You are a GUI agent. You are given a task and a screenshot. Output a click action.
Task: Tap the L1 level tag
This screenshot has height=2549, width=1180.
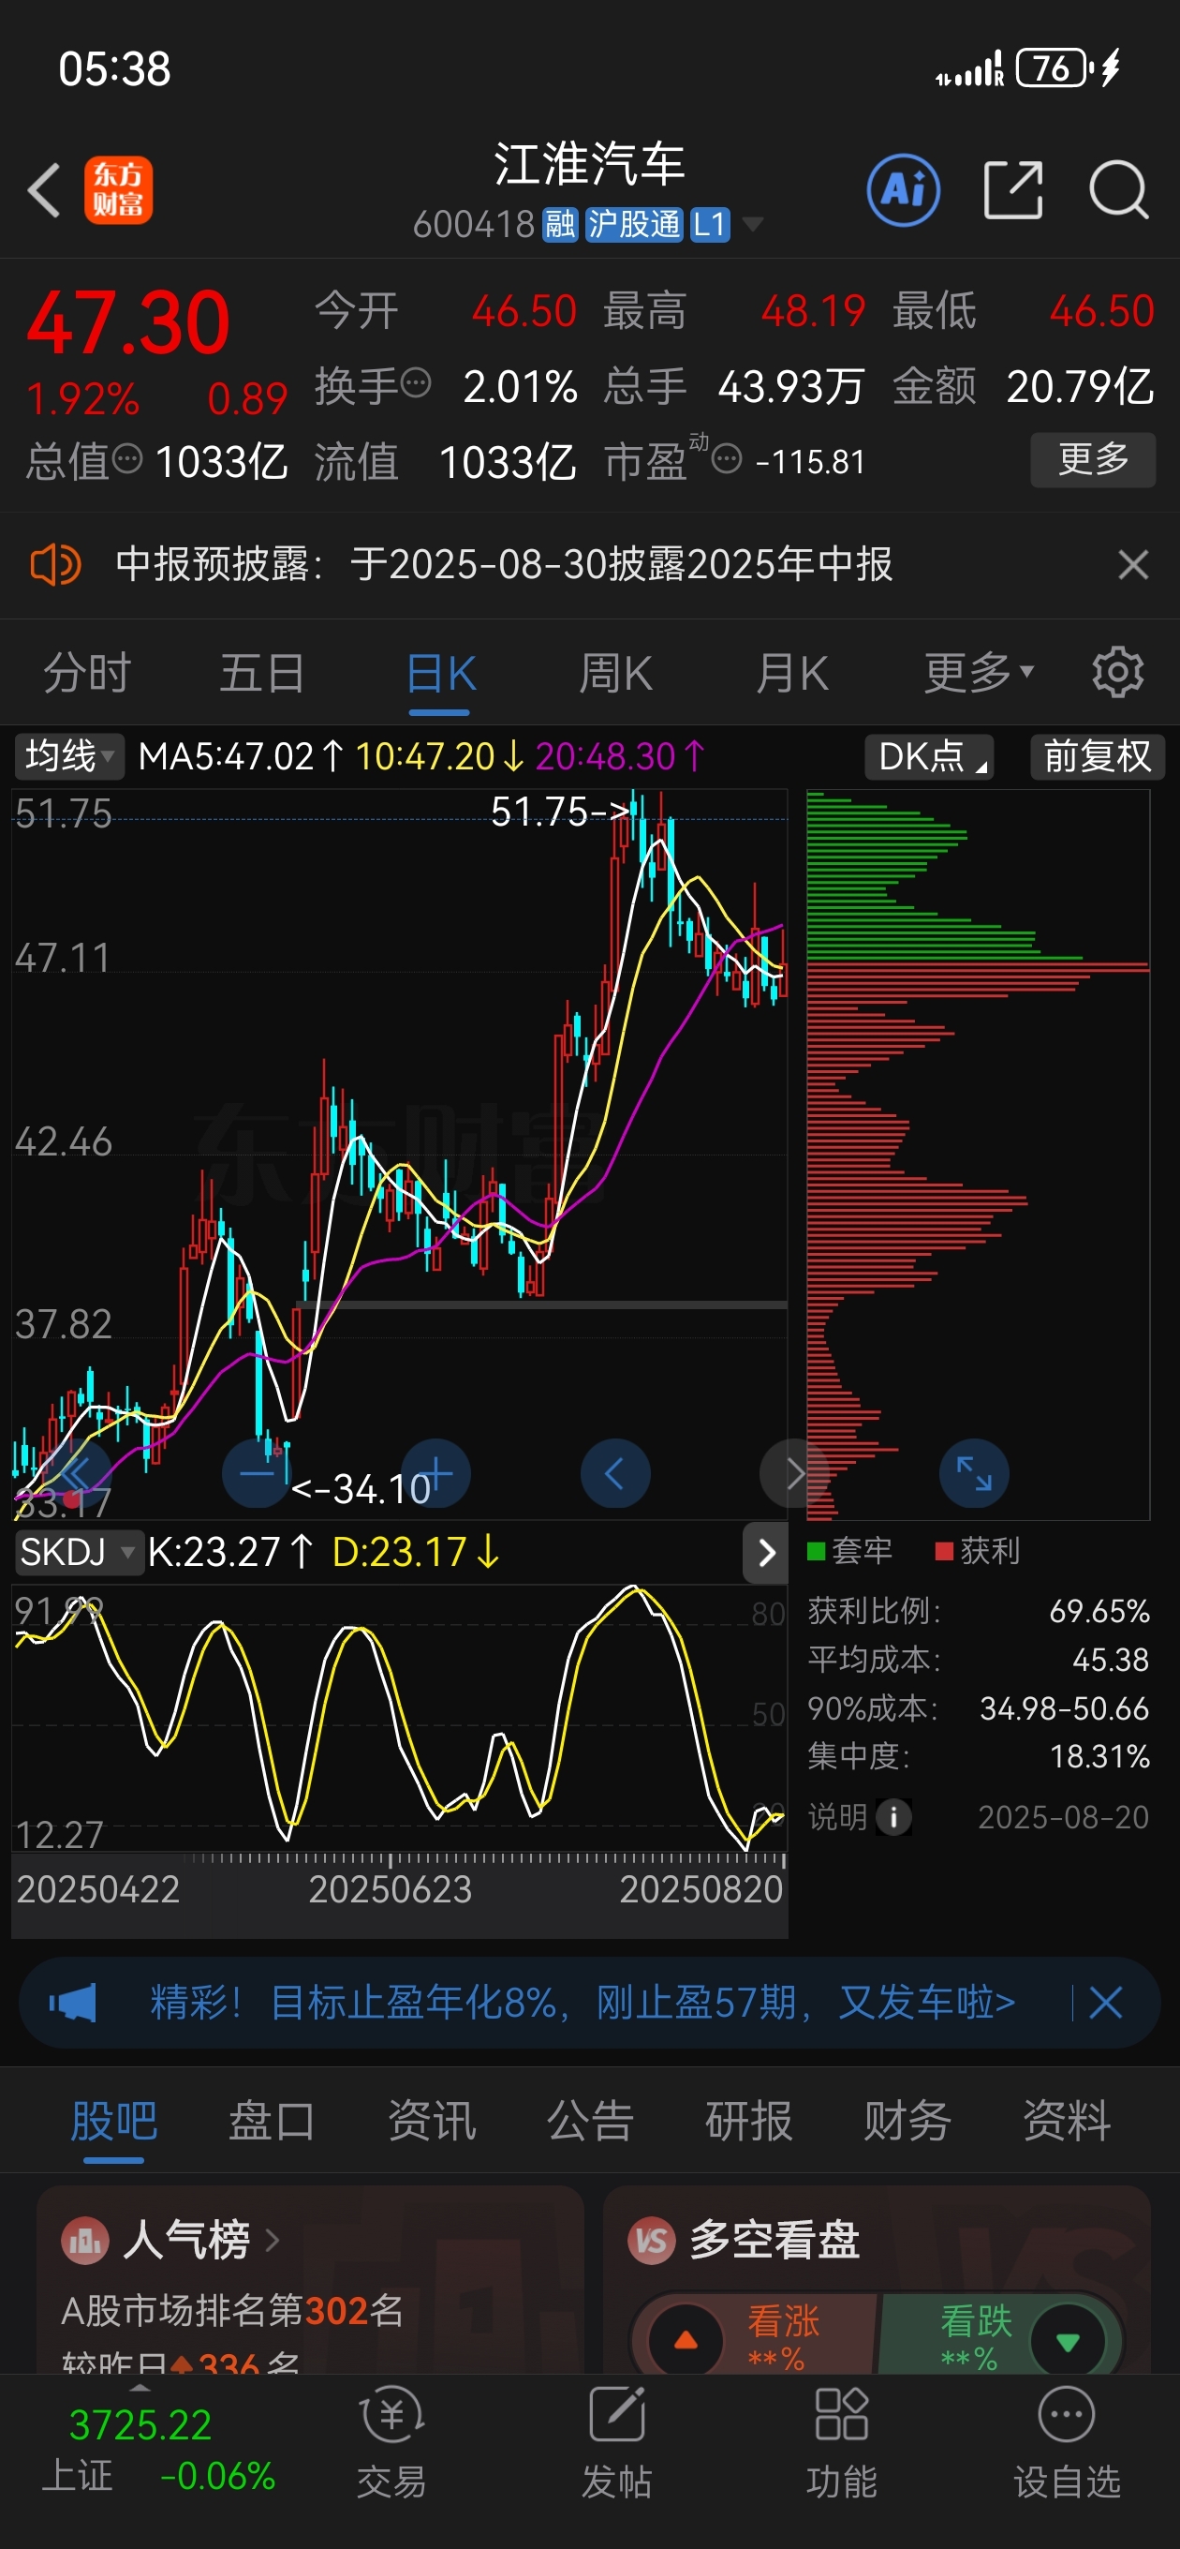coord(709,225)
